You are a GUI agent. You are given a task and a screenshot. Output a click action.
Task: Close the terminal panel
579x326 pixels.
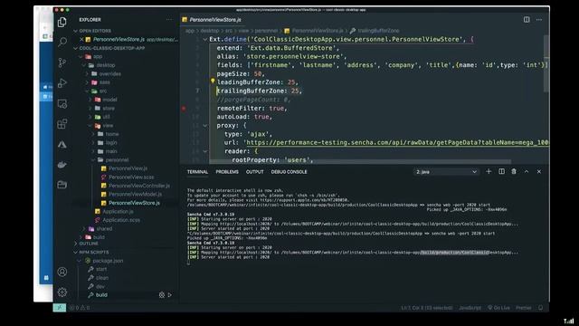(539, 171)
